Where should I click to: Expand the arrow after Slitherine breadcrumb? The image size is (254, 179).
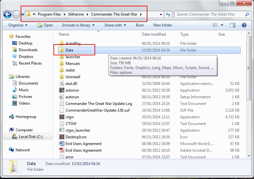coord(88,14)
